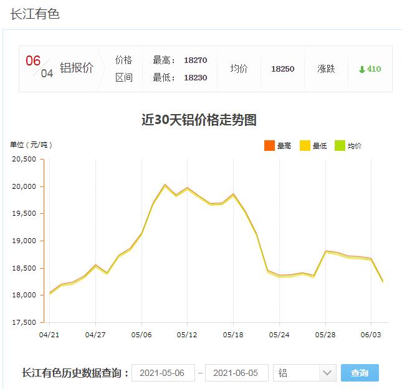This screenshot has width=402, height=389.
Task: Click the green down arrow beside 410
Action: (361, 69)
